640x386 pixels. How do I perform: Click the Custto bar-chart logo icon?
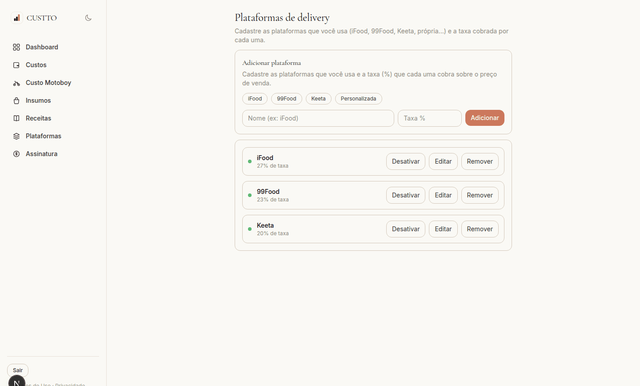pyautogui.click(x=16, y=18)
